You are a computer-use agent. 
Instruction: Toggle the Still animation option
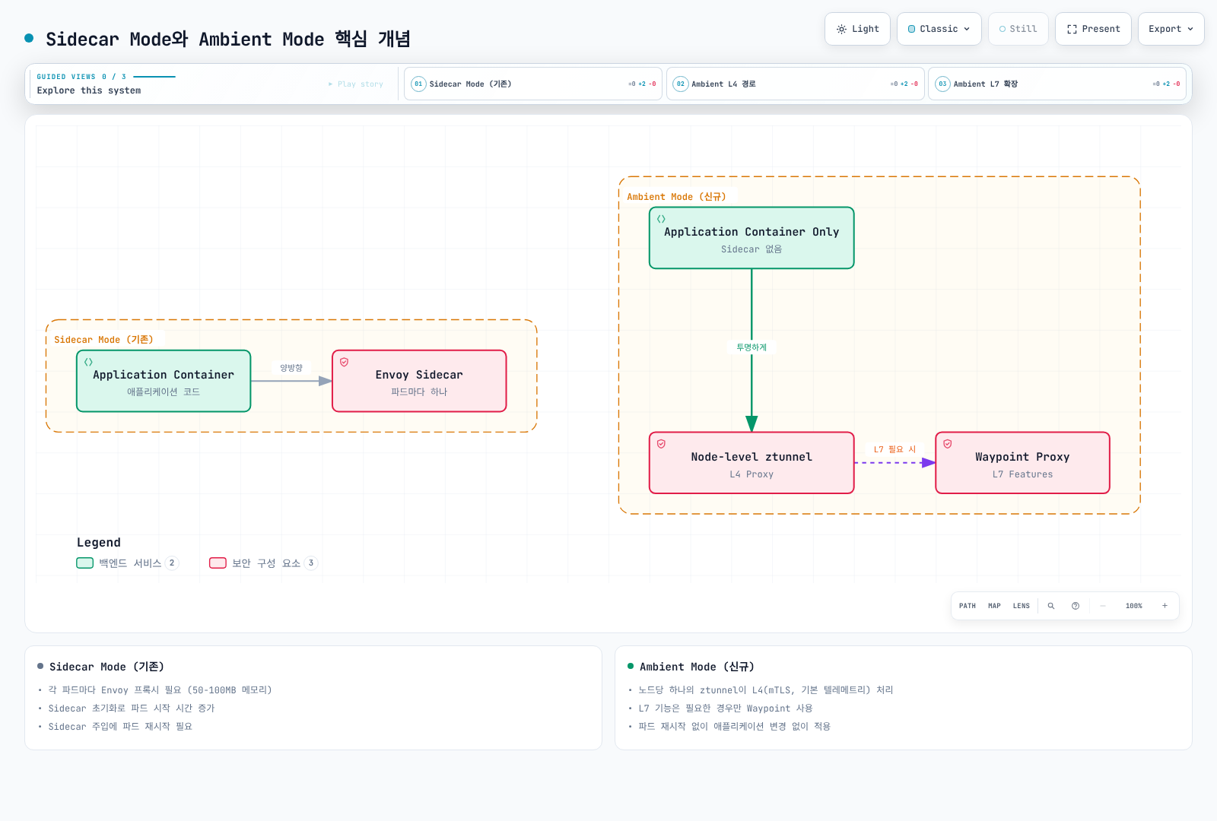tap(1018, 29)
